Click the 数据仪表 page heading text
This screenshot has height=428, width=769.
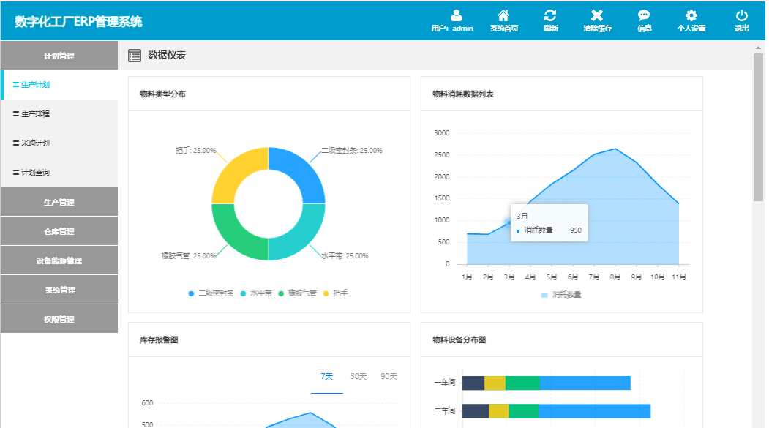tap(167, 56)
